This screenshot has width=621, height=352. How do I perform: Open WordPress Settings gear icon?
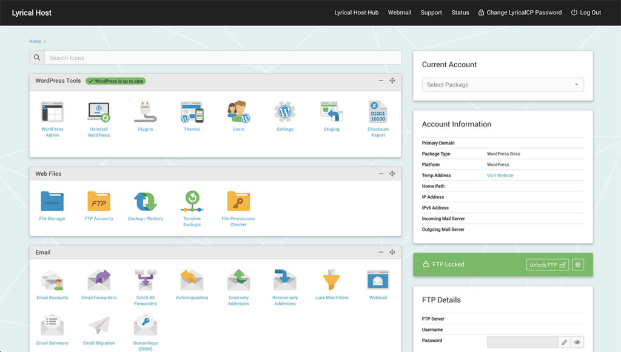[285, 112]
